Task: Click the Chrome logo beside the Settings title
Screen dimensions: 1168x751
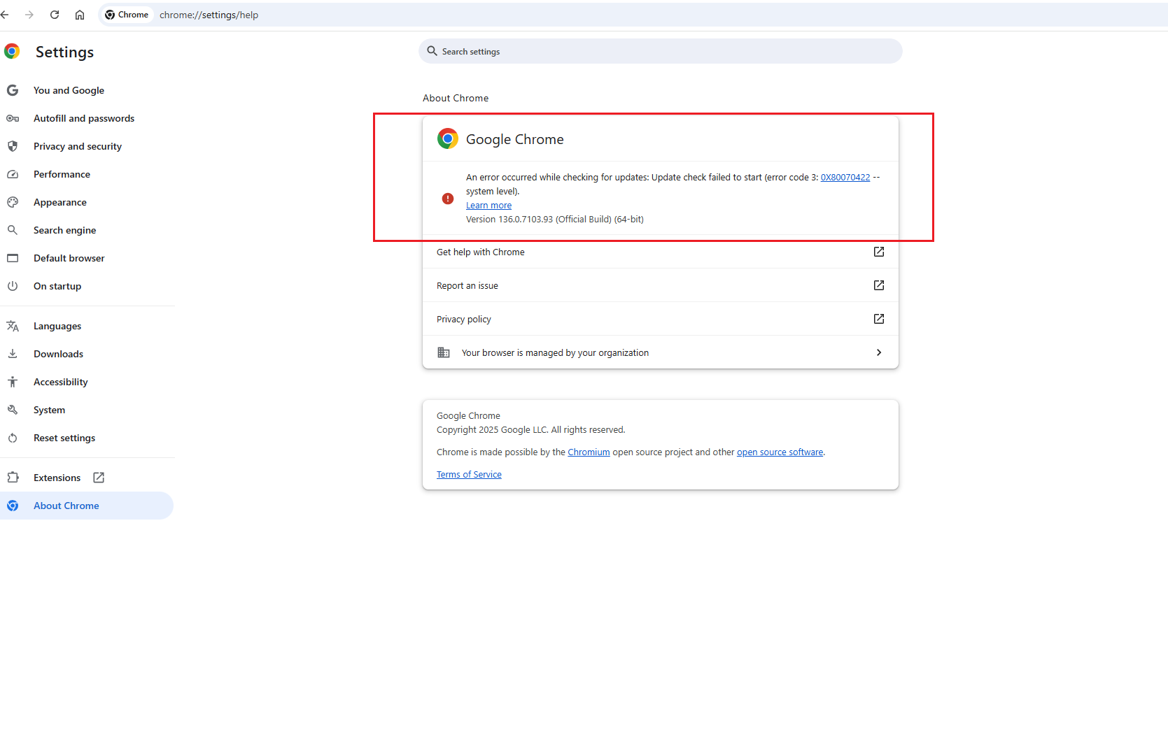Action: [x=12, y=51]
